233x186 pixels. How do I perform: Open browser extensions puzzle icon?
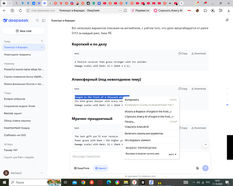click(205, 11)
